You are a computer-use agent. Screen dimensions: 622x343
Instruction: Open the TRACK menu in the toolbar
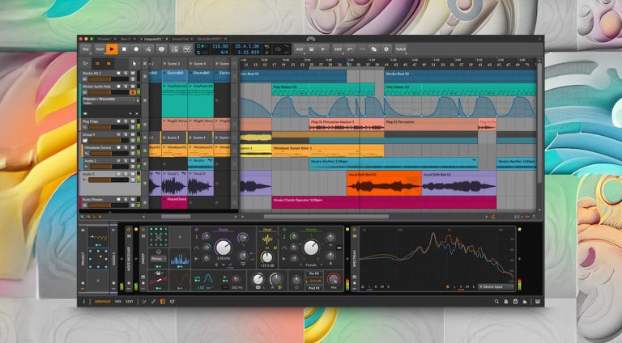401,49
